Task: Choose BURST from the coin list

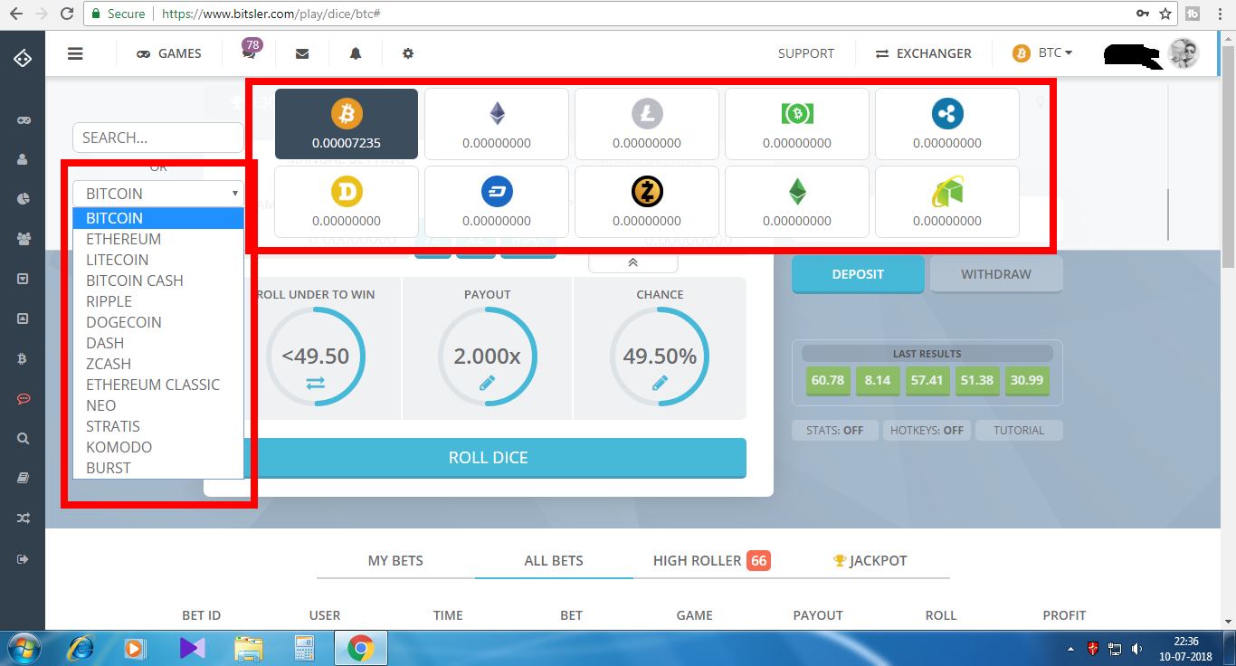Action: 158,468
